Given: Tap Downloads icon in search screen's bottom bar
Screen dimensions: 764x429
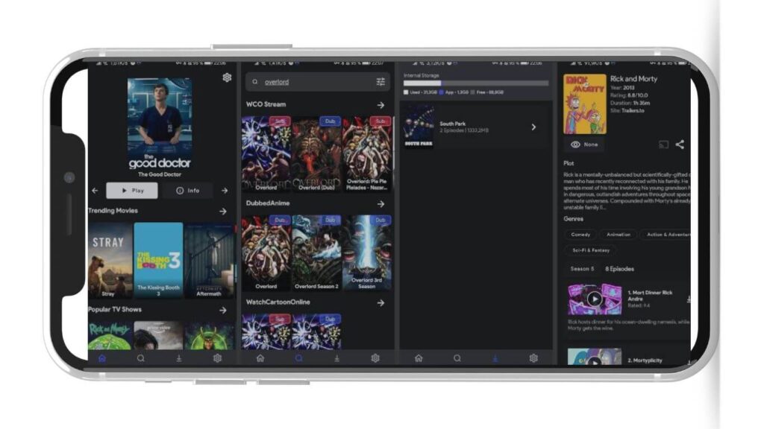Looking at the screenshot, I should coord(336,358).
